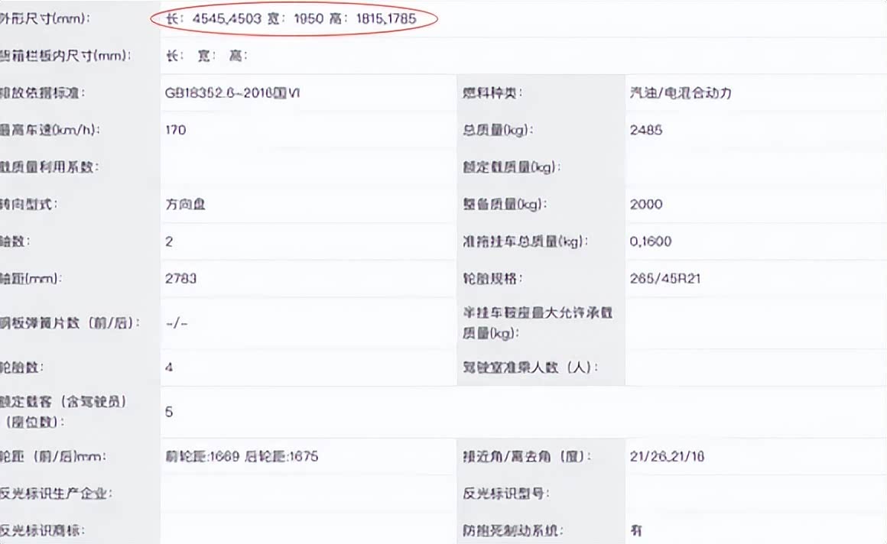
Task: Select the 额定载客 seat count value 5
Action: 169,412
